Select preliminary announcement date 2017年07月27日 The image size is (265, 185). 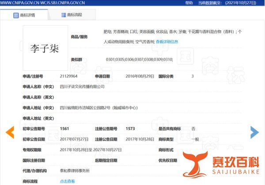coord(74,139)
